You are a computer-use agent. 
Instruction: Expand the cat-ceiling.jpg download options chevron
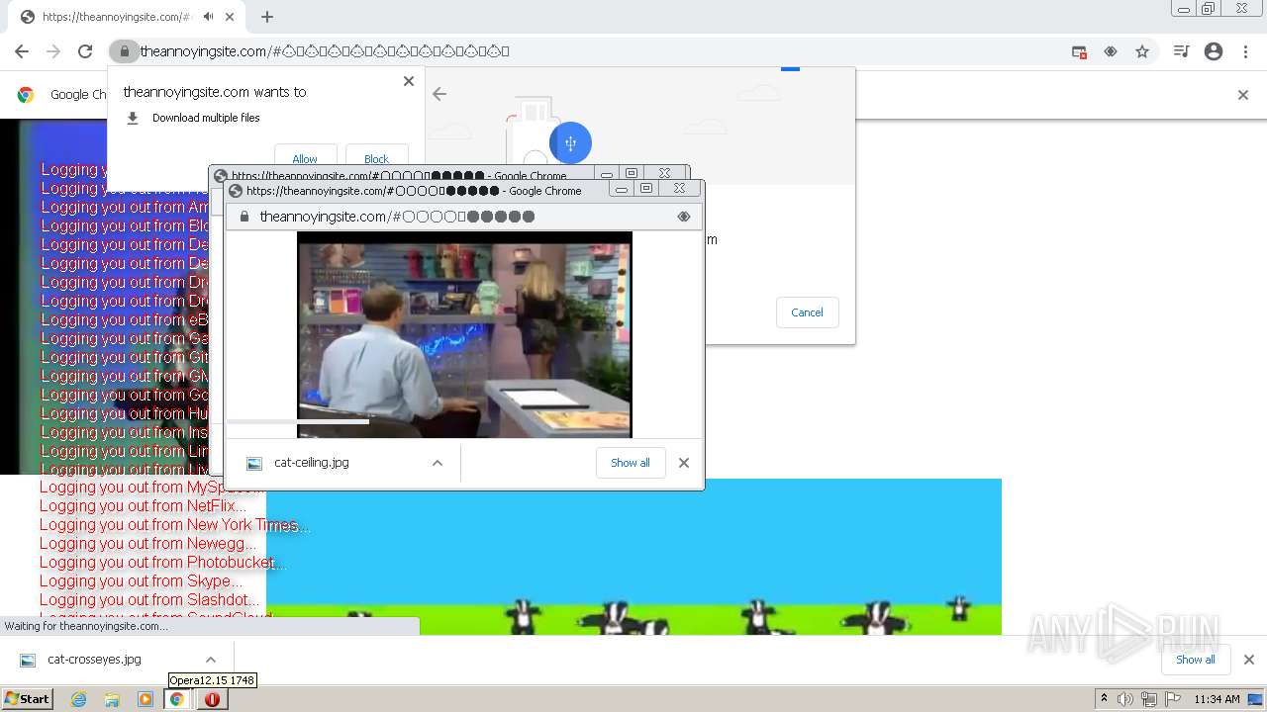pos(437,463)
